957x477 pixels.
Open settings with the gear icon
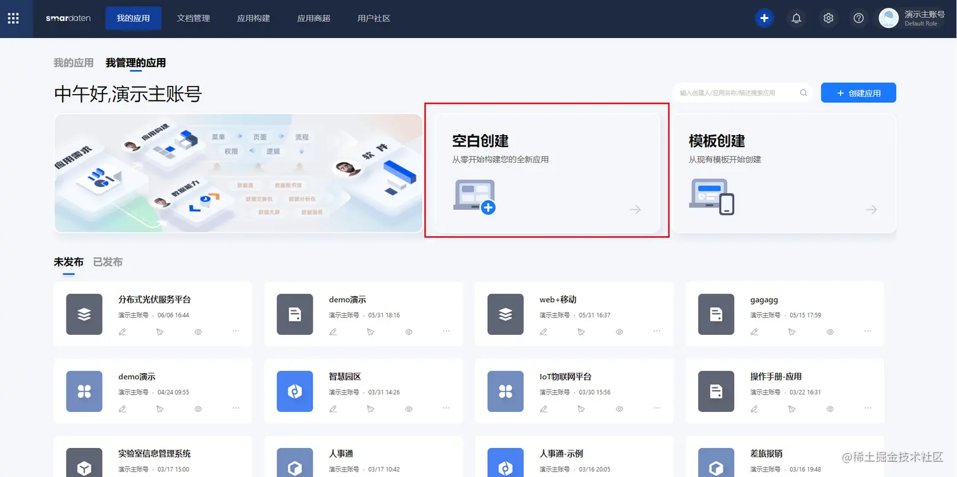(x=828, y=18)
